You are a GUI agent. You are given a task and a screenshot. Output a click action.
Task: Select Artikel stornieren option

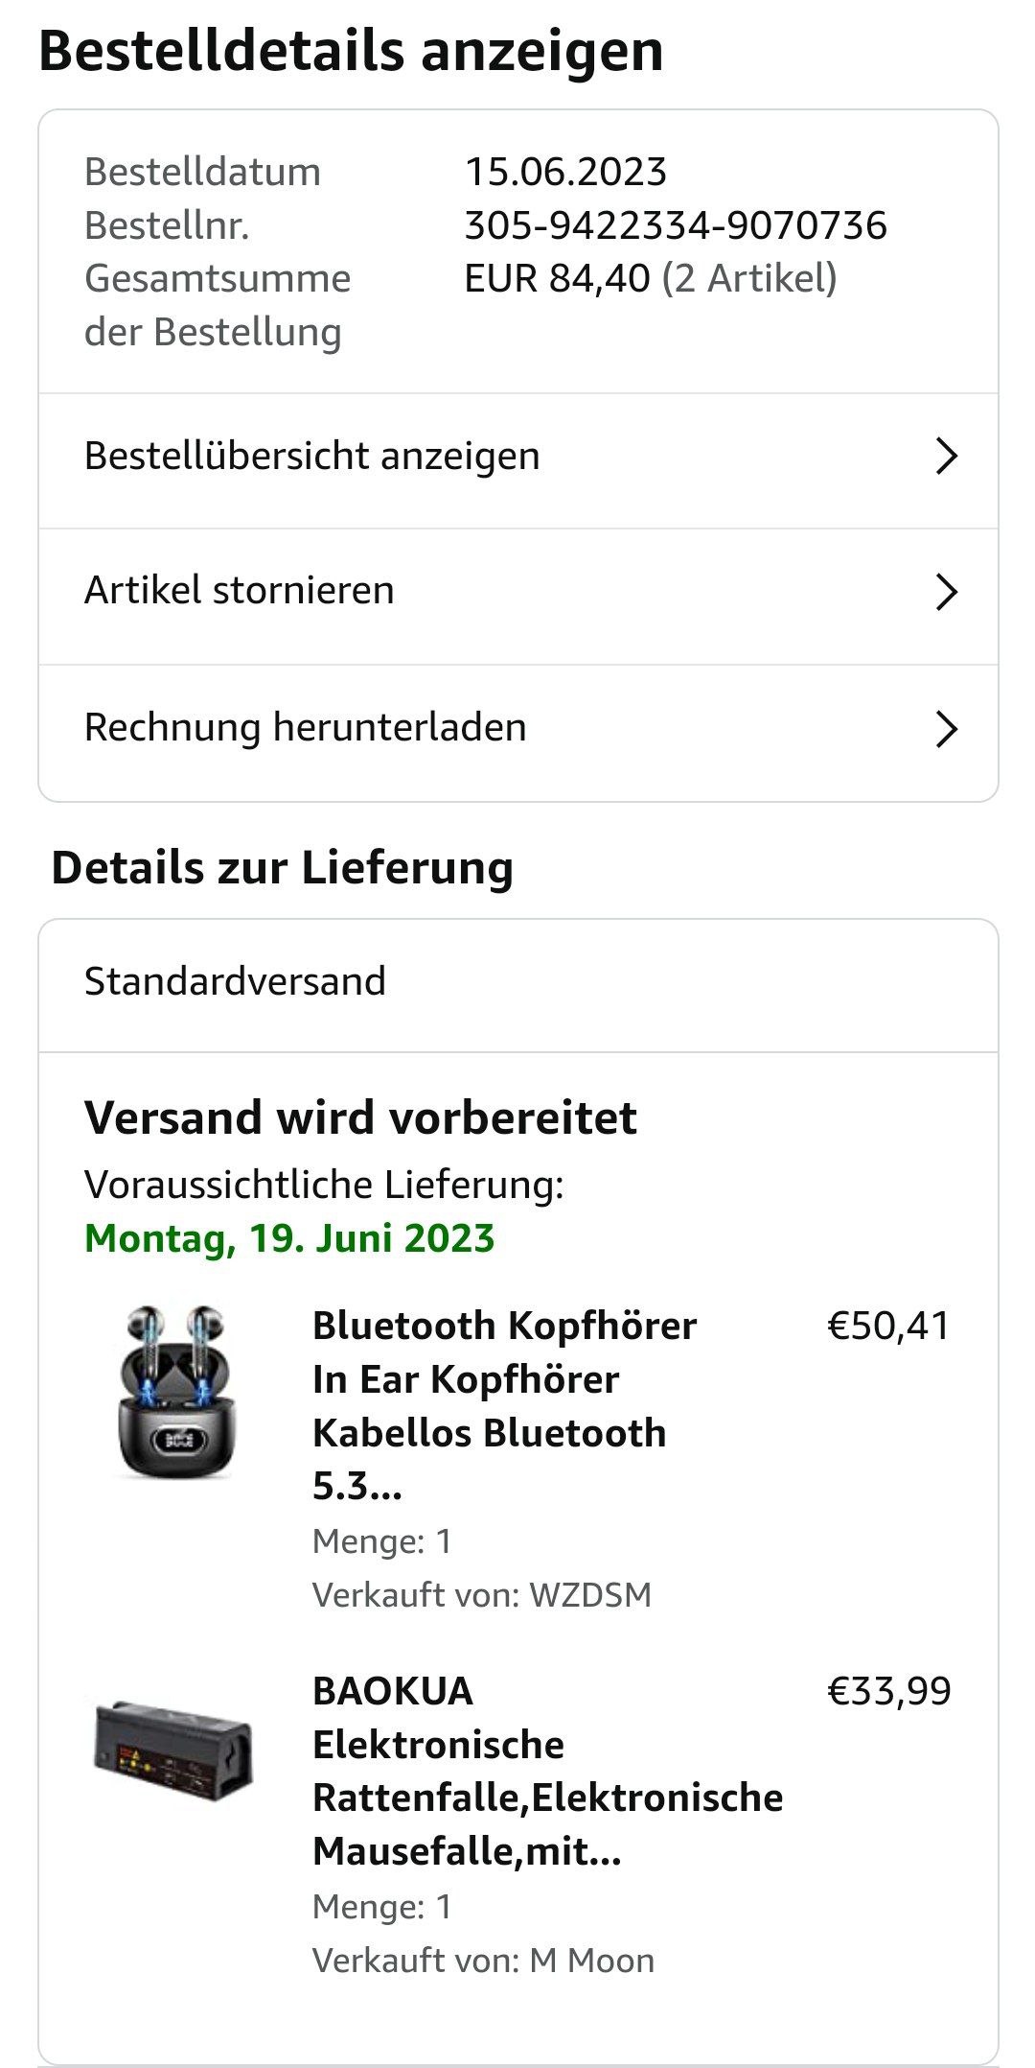(240, 591)
